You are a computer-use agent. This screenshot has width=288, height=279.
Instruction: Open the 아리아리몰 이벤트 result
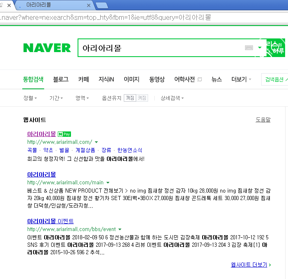(x=50, y=221)
